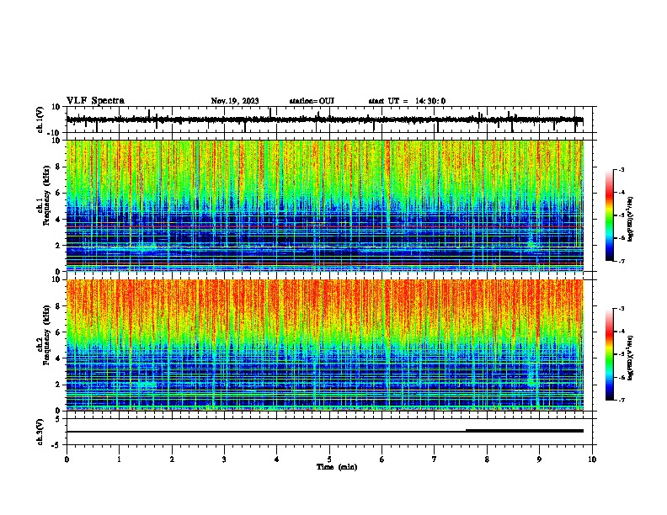This screenshot has height=515, width=667.
Task: Click the "2" kHz tick on ch.2 spectrogram
Action: point(58,385)
